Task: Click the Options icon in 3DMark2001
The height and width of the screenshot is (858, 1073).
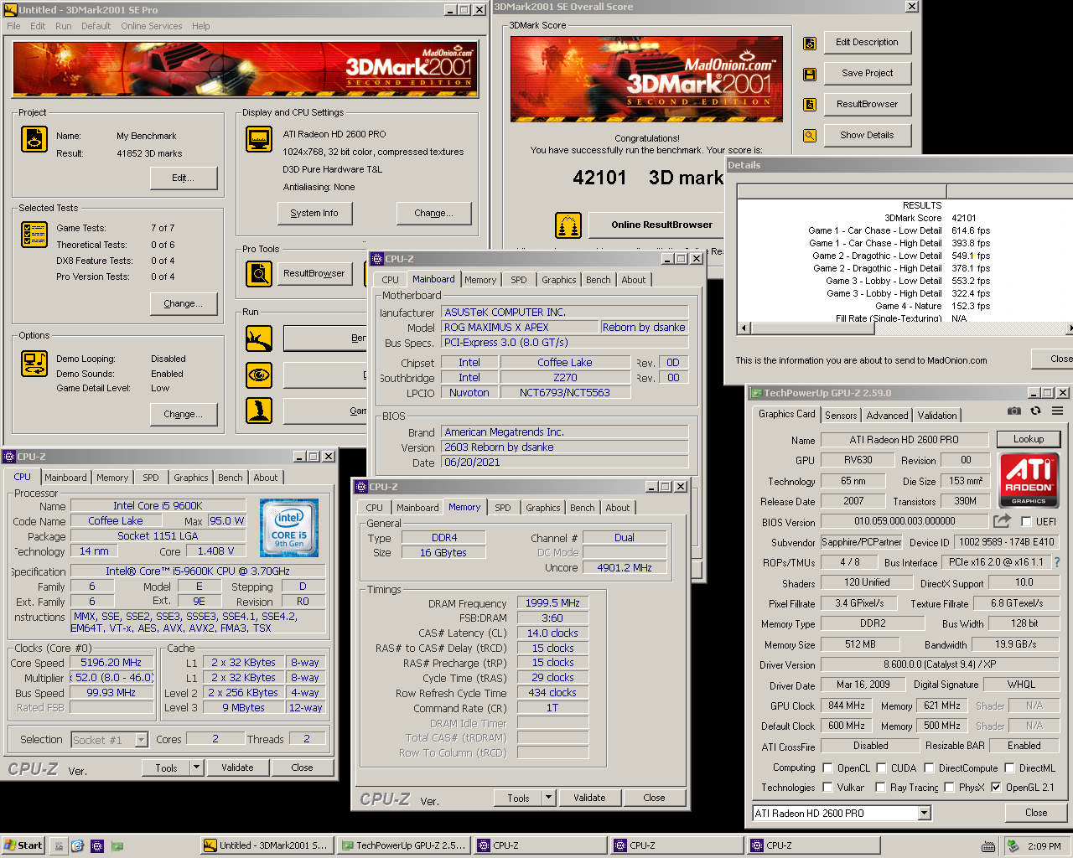Action: (34, 364)
